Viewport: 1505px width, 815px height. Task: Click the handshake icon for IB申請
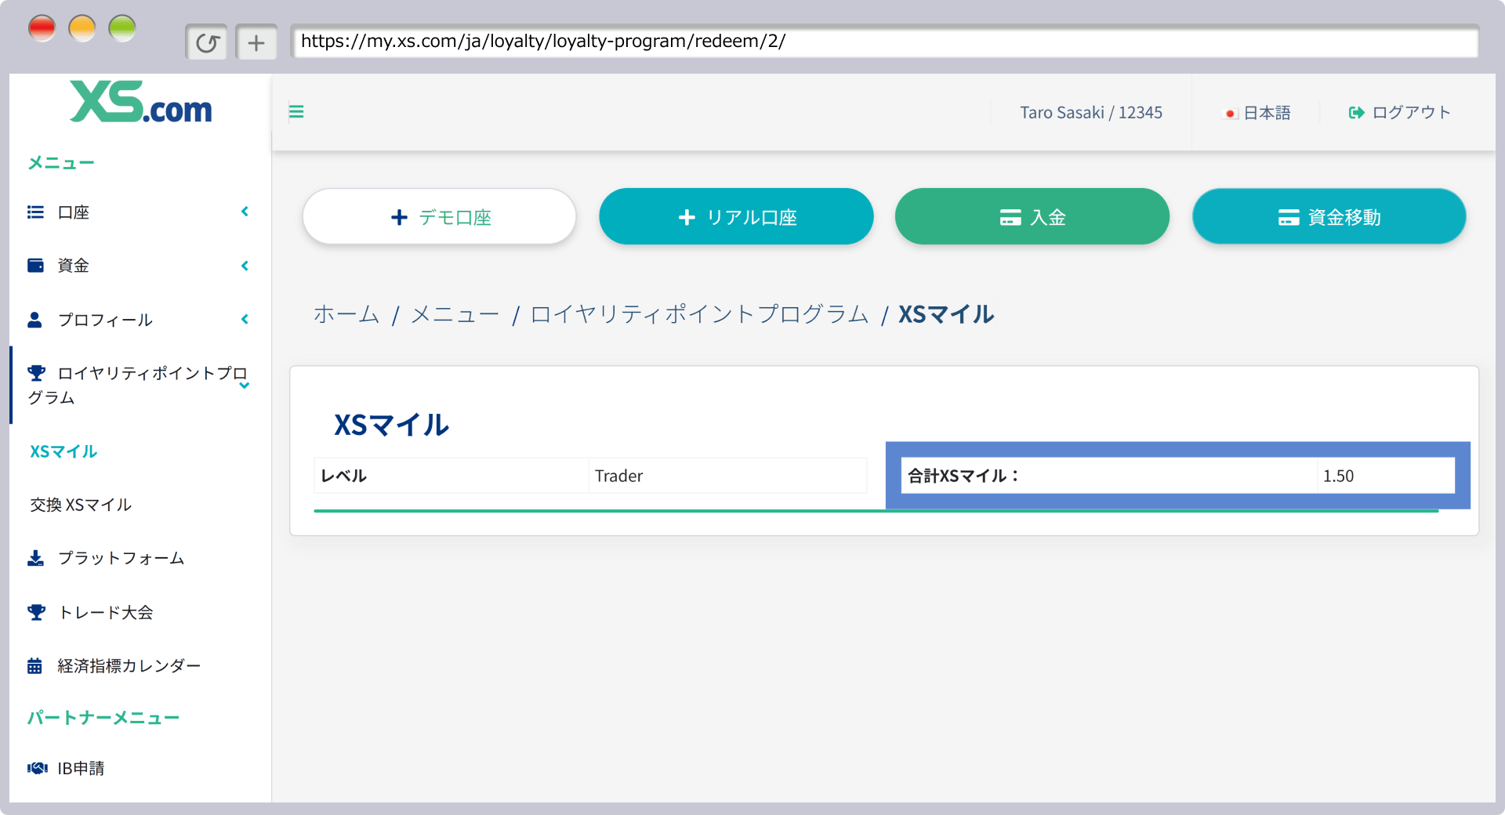point(37,768)
